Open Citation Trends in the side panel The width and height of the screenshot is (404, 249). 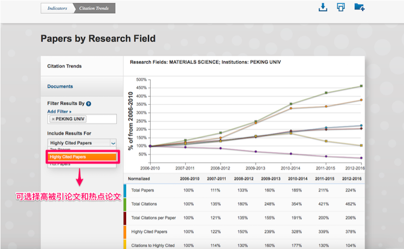(x=64, y=66)
